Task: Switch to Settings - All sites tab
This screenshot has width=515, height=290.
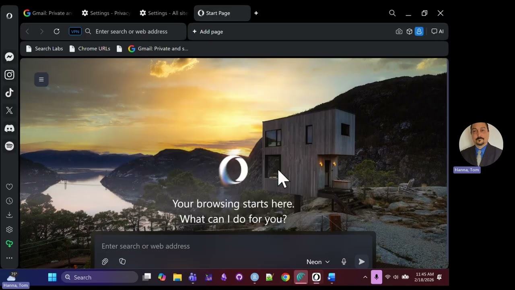Action: 164,13
